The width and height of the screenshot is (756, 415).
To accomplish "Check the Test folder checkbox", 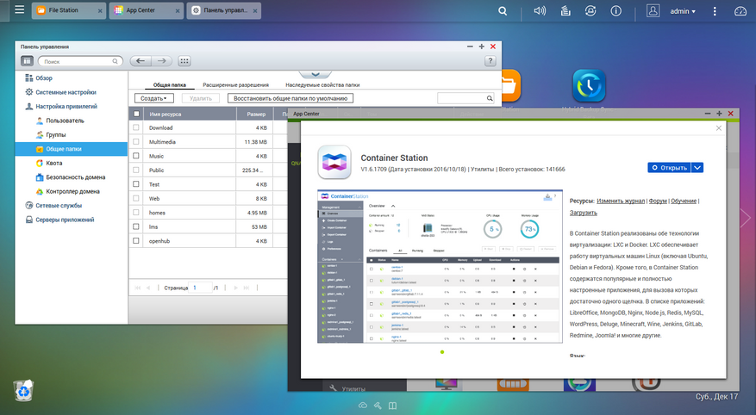I will coord(136,184).
